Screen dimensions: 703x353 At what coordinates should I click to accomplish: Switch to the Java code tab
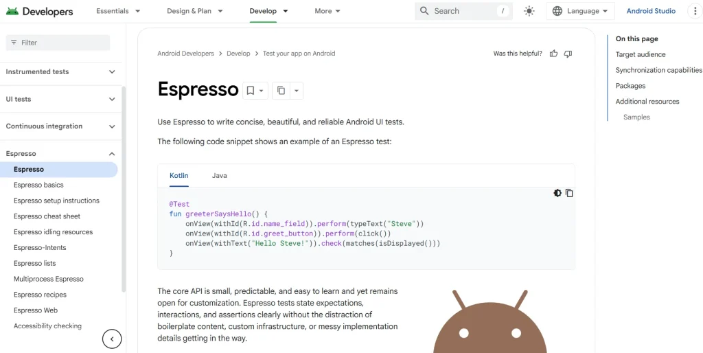tap(219, 175)
